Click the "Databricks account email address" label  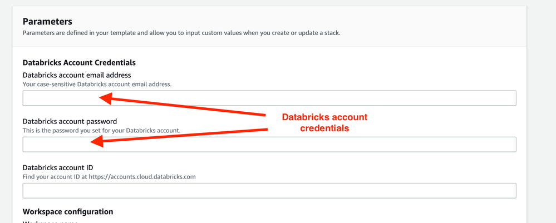[77, 75]
